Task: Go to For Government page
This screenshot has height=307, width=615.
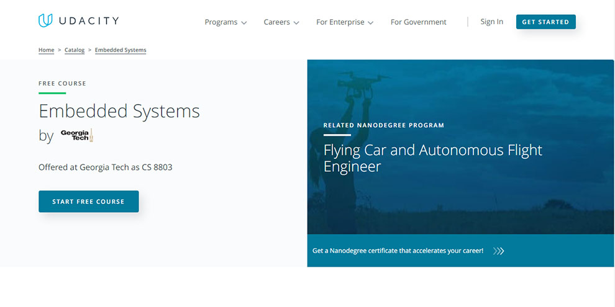Action: pos(419,22)
